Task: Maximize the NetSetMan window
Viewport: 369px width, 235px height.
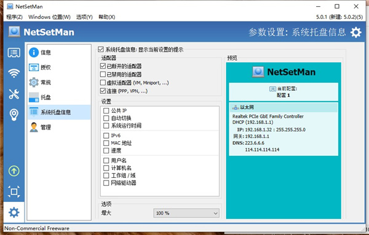Action: 337,6
